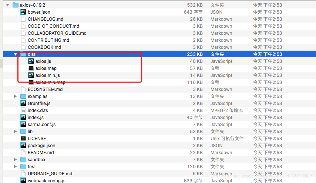Click the lib folder icon
Viewport: 316px width, 183px height.
[x=23, y=132]
